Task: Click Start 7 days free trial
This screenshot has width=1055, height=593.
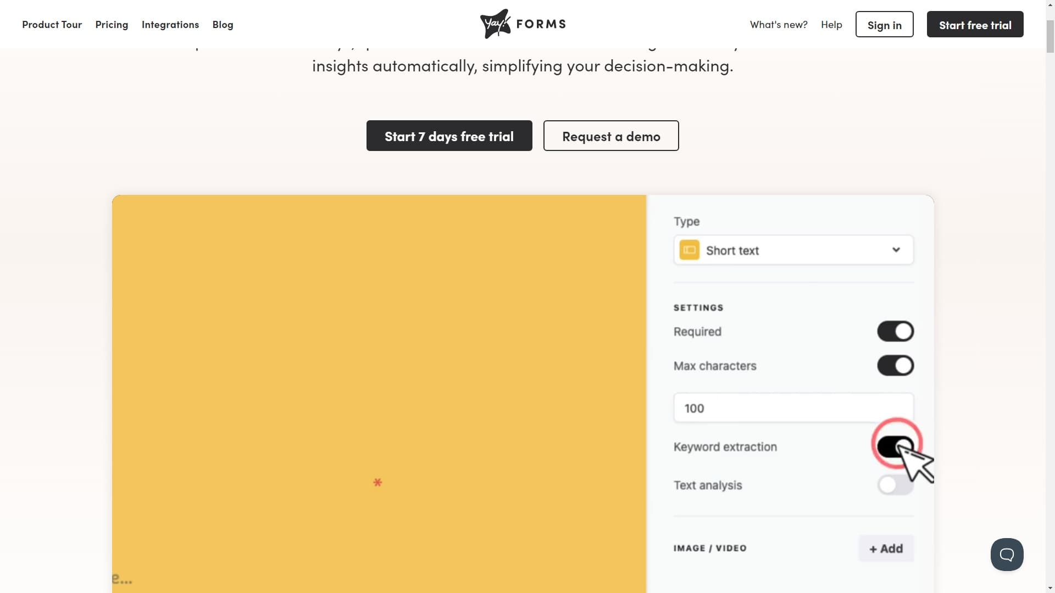Action: [x=449, y=136]
